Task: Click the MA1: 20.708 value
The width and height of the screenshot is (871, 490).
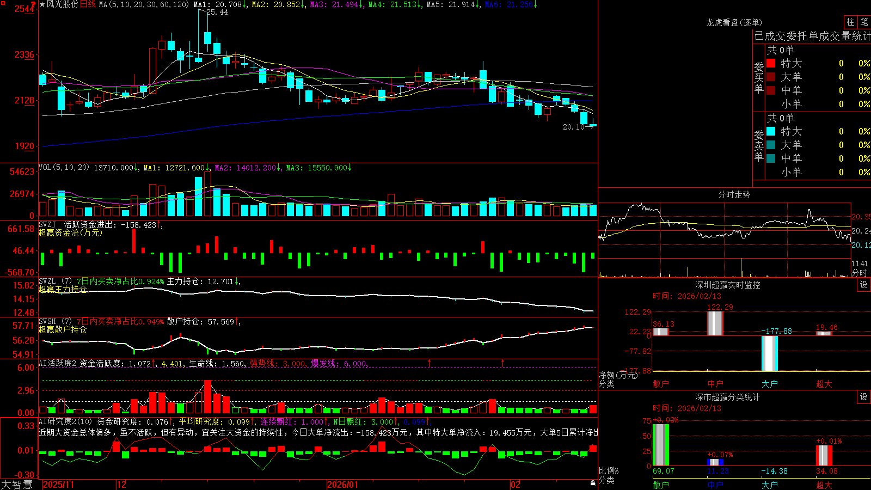Action: point(218,4)
